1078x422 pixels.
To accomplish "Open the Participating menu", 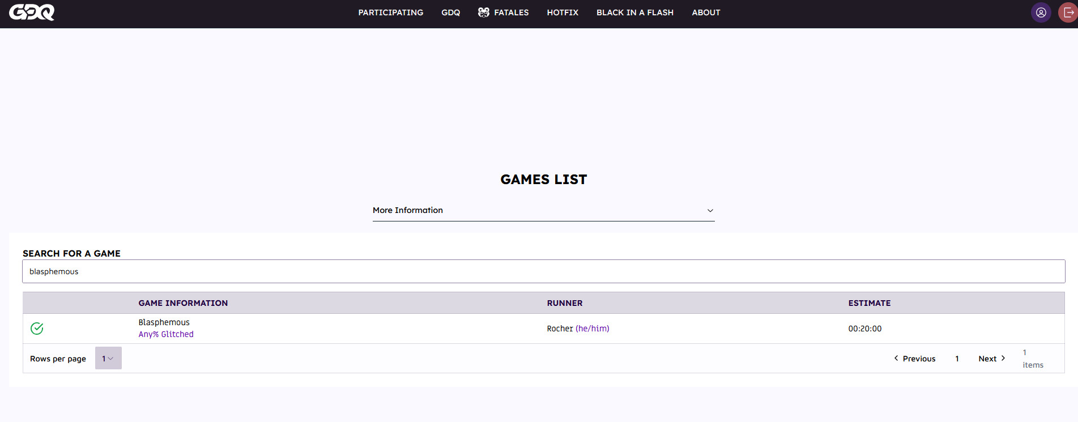I will pos(390,12).
